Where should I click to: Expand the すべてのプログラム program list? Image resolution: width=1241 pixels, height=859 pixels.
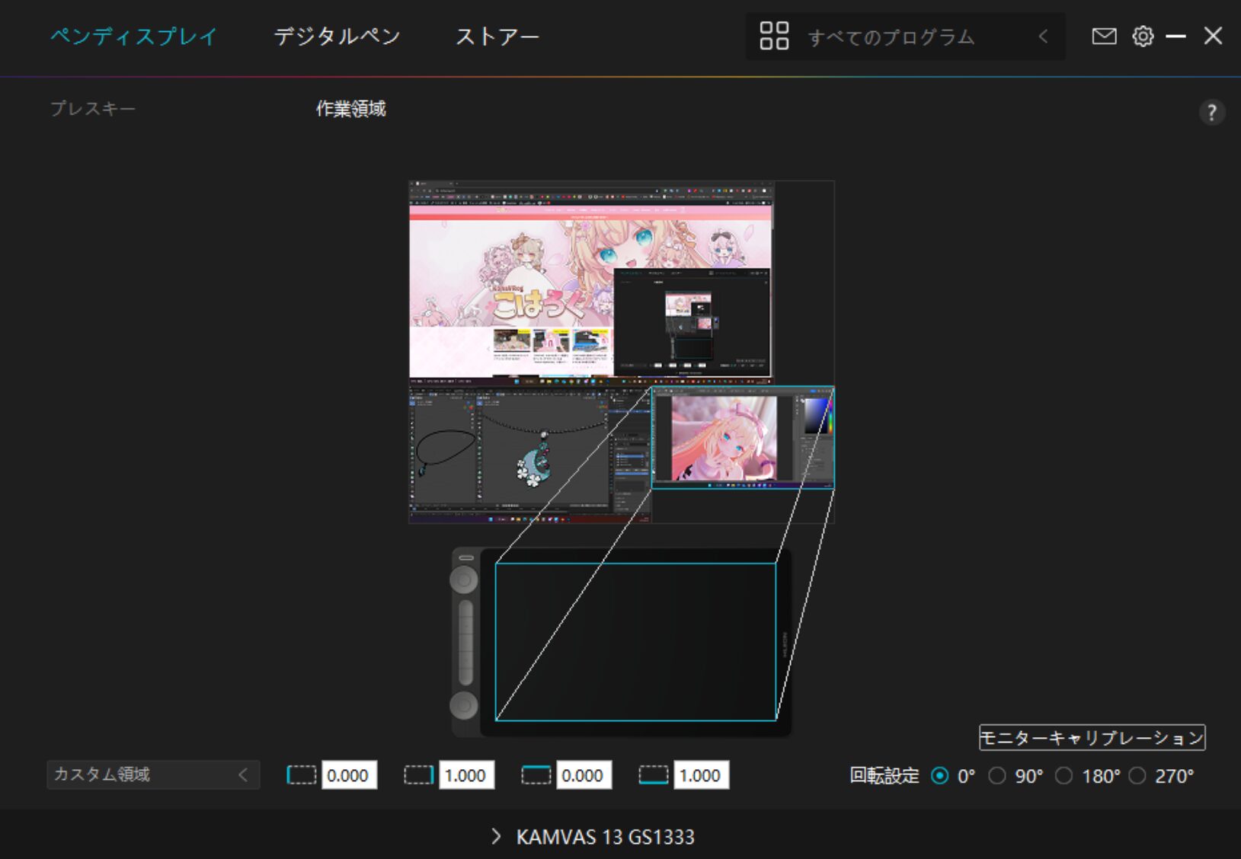(1043, 37)
